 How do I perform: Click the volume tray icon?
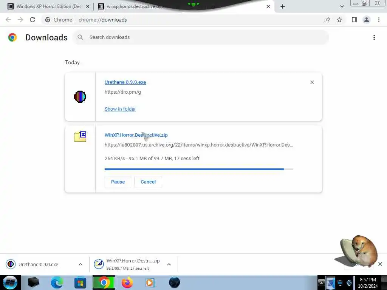point(349,283)
